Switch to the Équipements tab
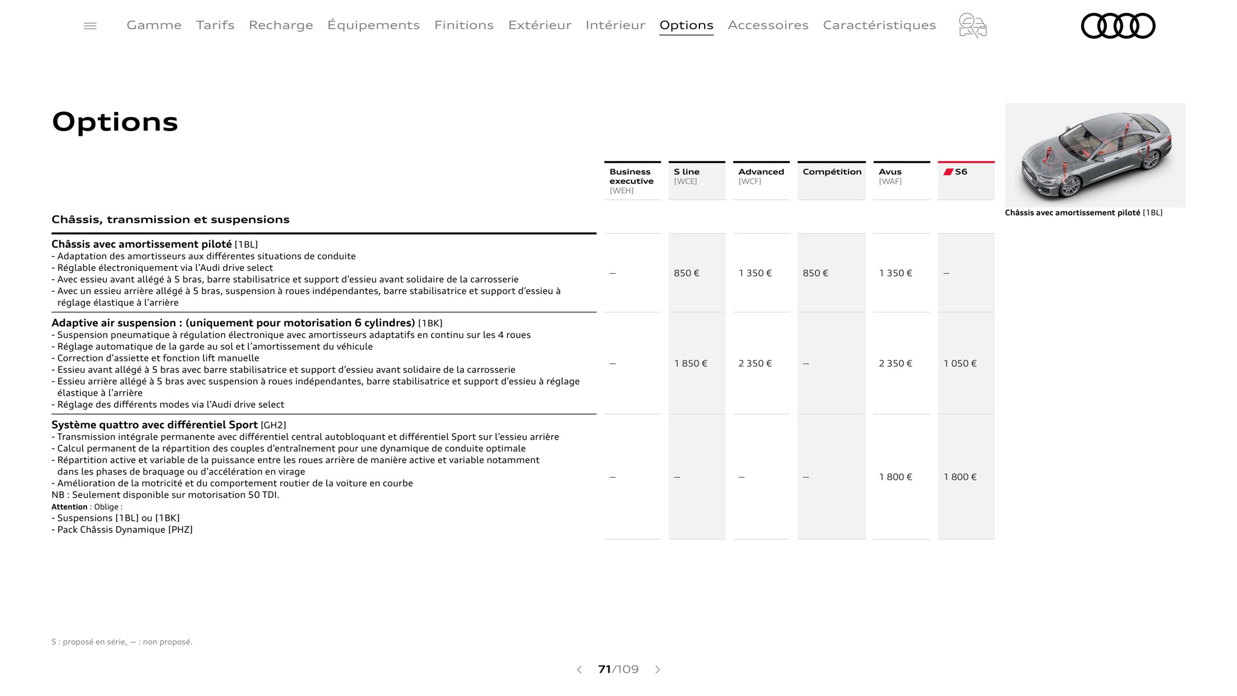Viewport: 1237px width, 696px height. point(373,25)
